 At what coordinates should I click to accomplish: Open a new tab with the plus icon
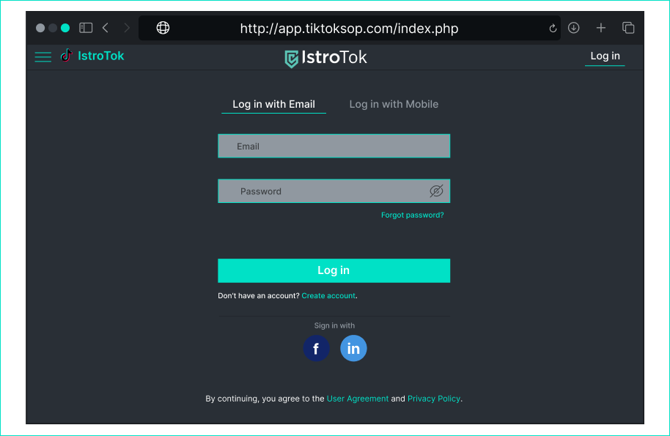601,28
